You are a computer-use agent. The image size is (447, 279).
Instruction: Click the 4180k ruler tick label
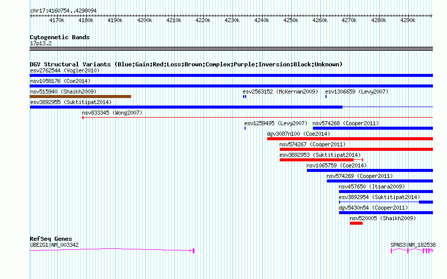coord(86,20)
